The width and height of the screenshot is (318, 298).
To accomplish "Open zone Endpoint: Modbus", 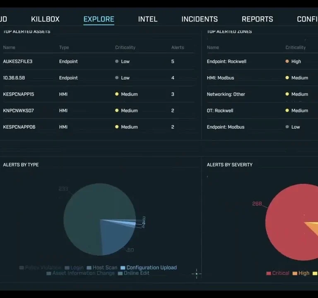I will click(x=226, y=127).
